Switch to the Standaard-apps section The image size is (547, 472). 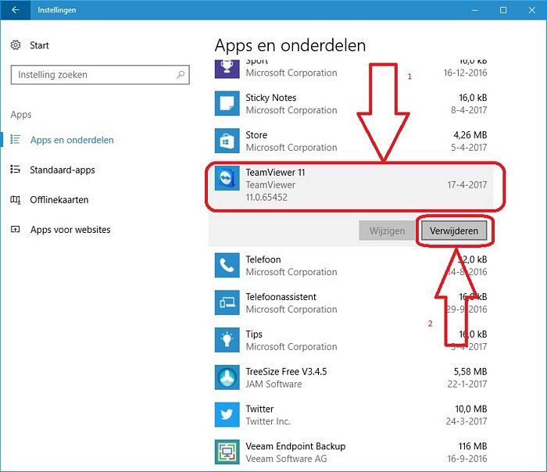click(x=62, y=170)
